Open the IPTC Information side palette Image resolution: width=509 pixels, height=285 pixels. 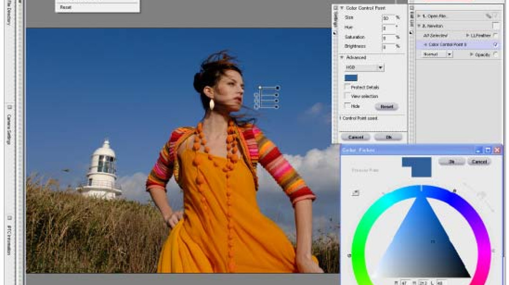[x=9, y=240]
